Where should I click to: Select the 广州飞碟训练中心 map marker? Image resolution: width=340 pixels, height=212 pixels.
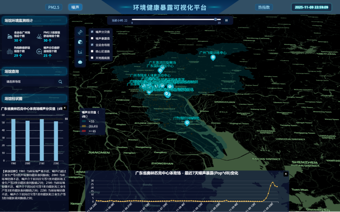(x=212, y=57)
